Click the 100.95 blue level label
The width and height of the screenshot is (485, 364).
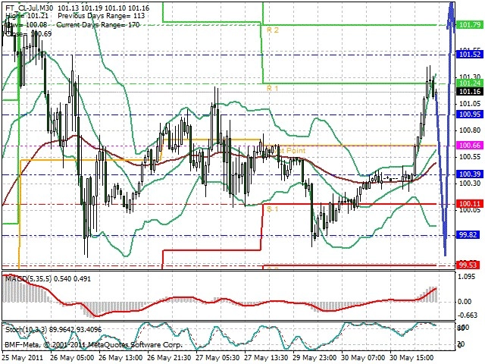[x=468, y=115]
